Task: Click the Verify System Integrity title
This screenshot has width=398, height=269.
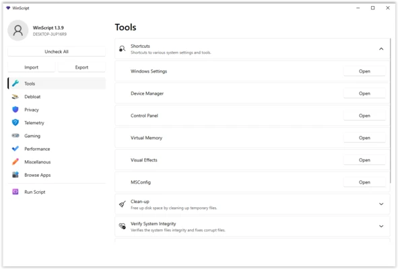Action: (x=154, y=224)
